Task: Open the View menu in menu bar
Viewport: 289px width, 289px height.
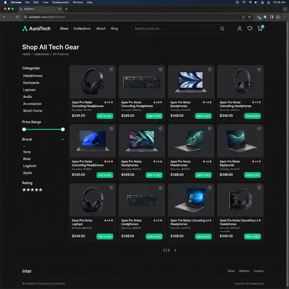Action: point(45,2)
